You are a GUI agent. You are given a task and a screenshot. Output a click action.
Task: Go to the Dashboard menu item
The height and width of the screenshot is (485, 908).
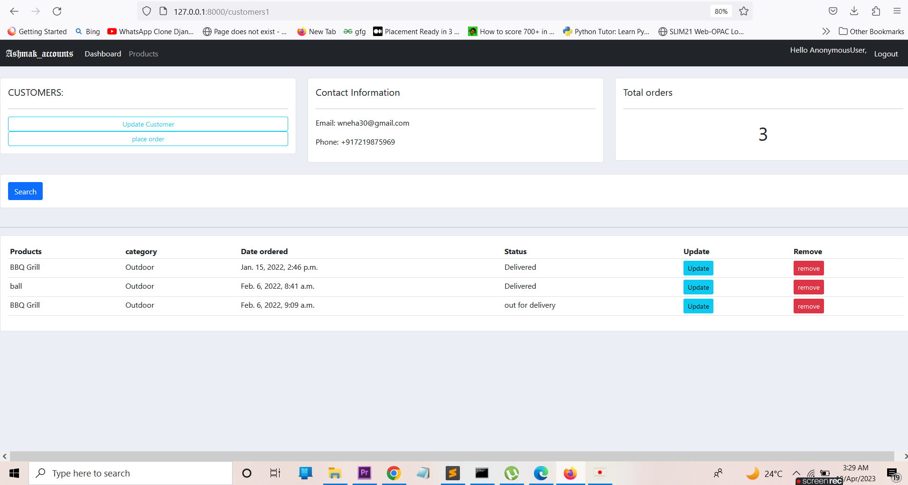click(x=103, y=54)
